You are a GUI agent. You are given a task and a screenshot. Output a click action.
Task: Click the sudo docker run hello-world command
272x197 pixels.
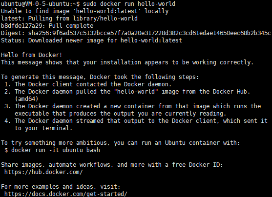(x=129, y=3)
